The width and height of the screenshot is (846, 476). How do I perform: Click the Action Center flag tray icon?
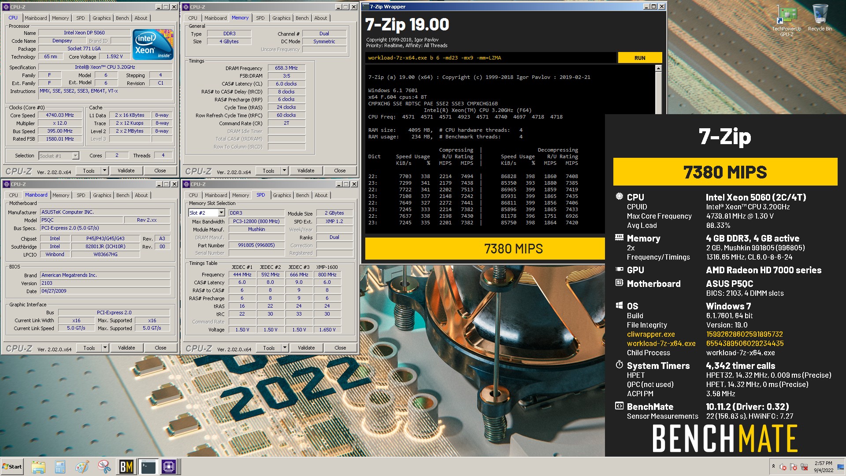pos(794,467)
